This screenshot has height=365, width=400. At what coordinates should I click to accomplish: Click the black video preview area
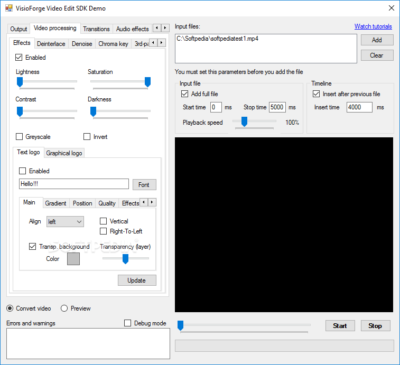tap(284, 224)
